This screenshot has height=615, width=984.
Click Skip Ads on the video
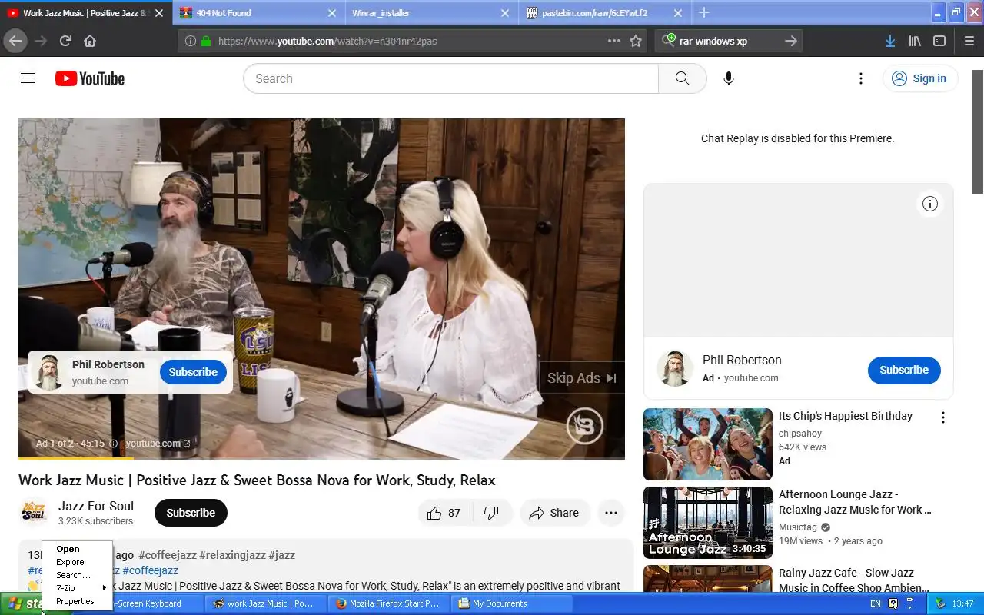tap(581, 377)
